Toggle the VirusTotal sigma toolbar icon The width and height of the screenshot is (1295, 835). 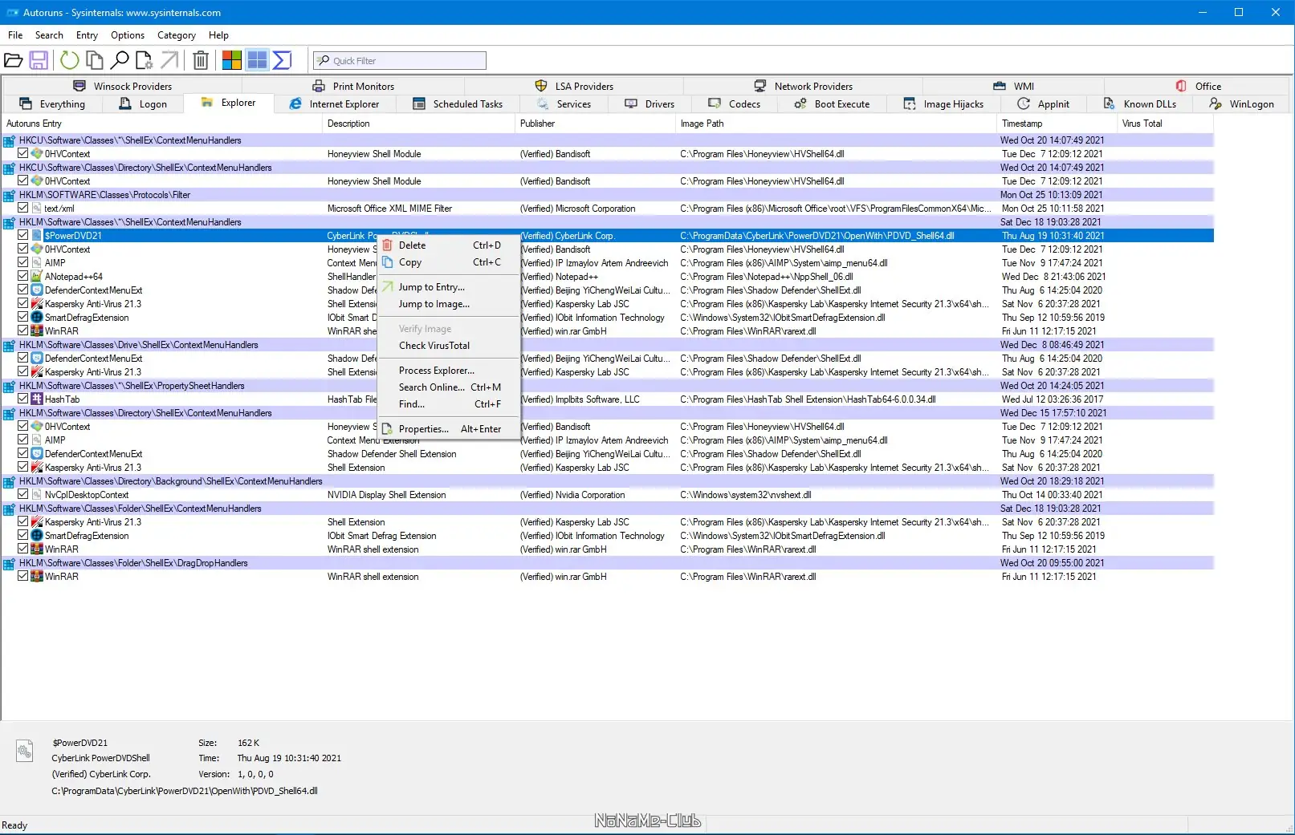coord(282,60)
